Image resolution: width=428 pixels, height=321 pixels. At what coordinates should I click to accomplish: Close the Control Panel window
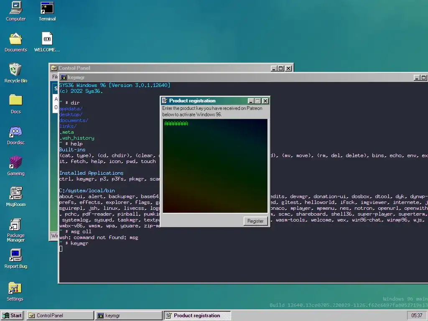[x=288, y=68]
